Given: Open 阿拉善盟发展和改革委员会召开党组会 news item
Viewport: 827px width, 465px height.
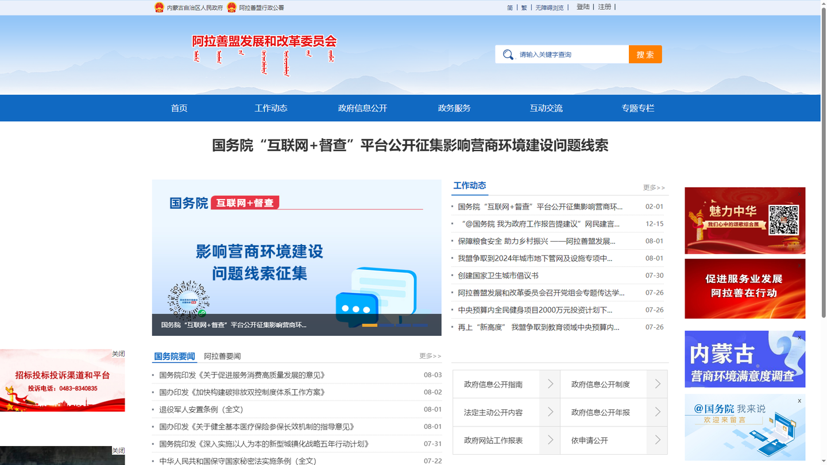Looking at the screenshot, I should tap(541, 293).
